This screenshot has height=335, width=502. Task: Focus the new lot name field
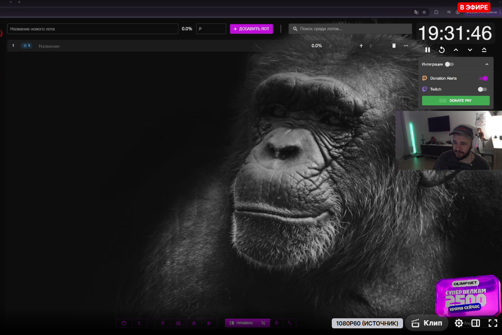click(93, 29)
